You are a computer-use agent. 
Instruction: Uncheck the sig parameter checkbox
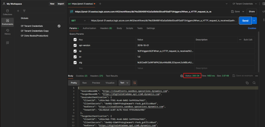point(75,63)
